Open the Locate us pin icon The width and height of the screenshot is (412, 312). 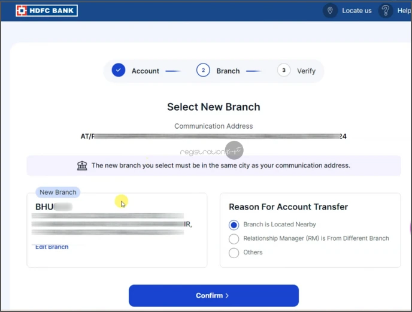click(x=330, y=11)
